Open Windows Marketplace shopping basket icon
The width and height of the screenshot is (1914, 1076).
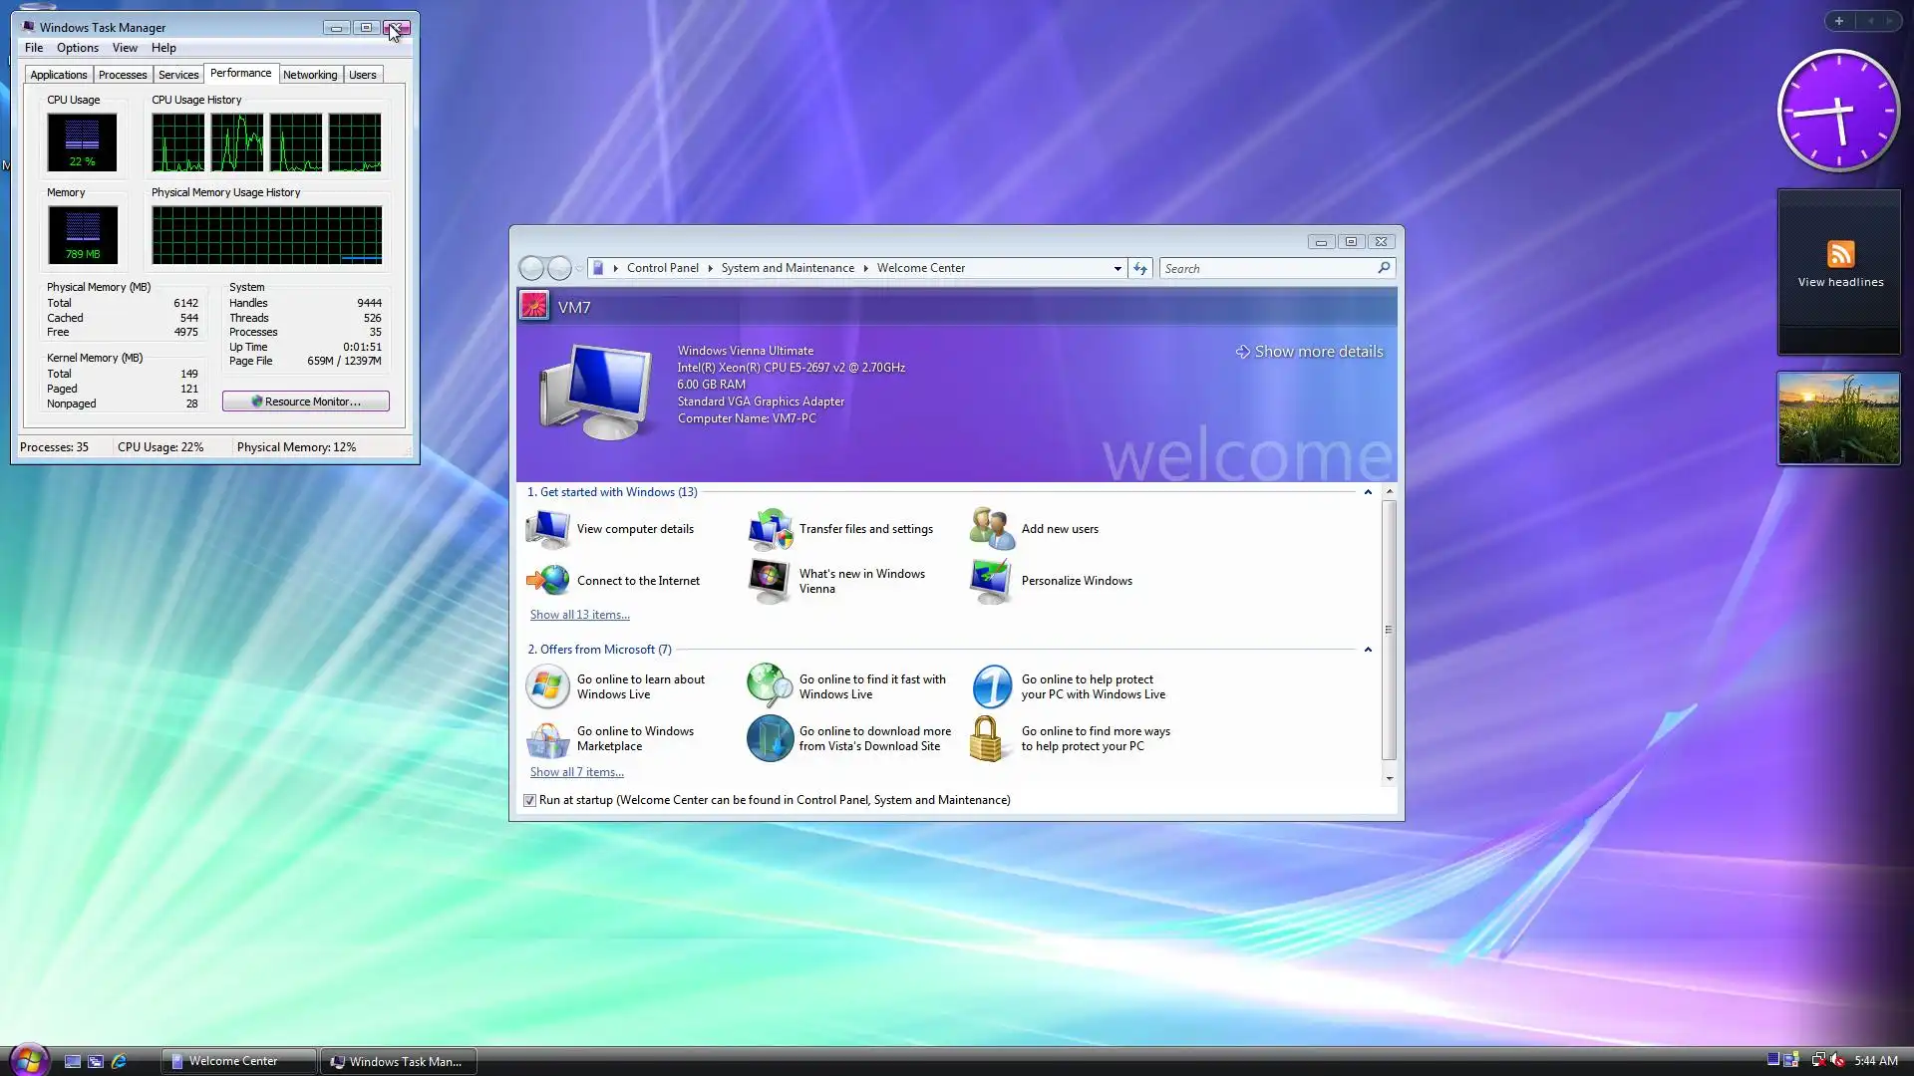(547, 739)
